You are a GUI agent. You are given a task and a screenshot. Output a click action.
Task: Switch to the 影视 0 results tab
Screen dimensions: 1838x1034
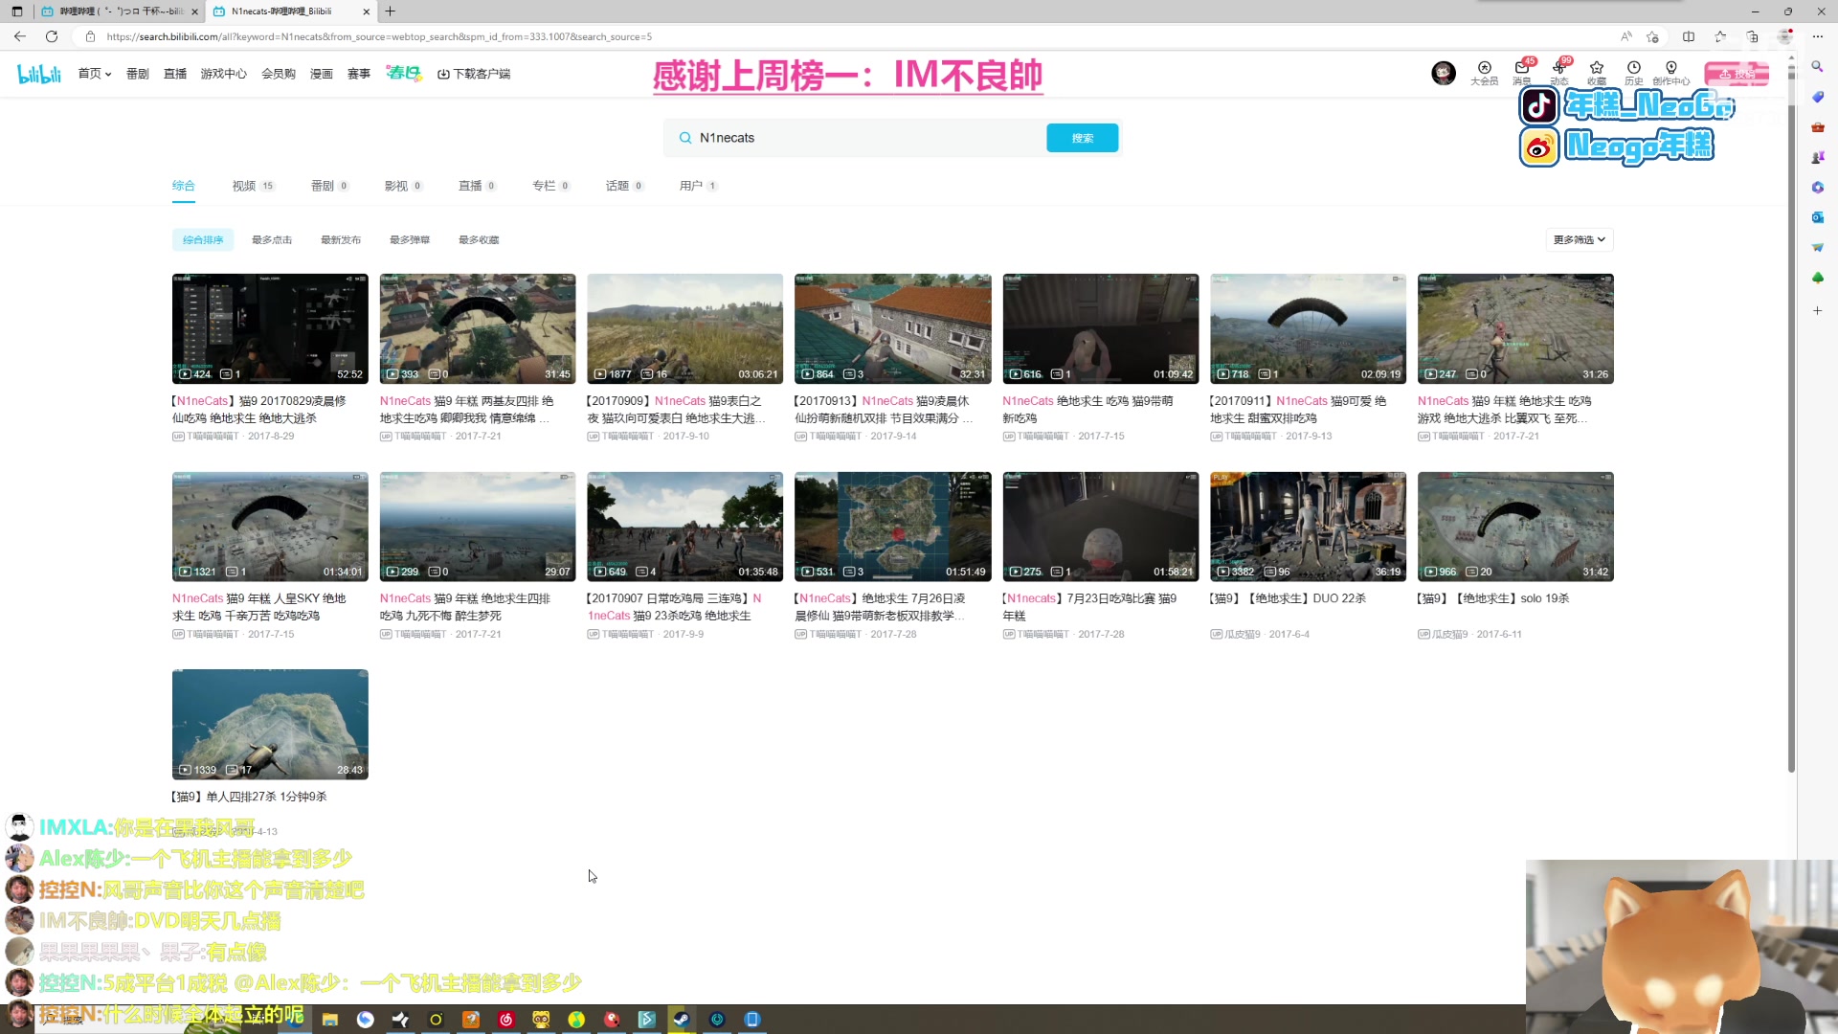point(404,186)
